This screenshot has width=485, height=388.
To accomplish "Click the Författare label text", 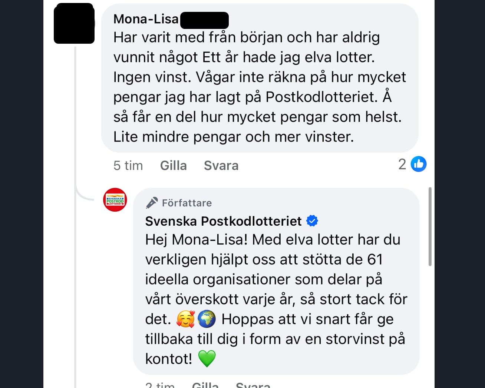I will [x=187, y=203].
